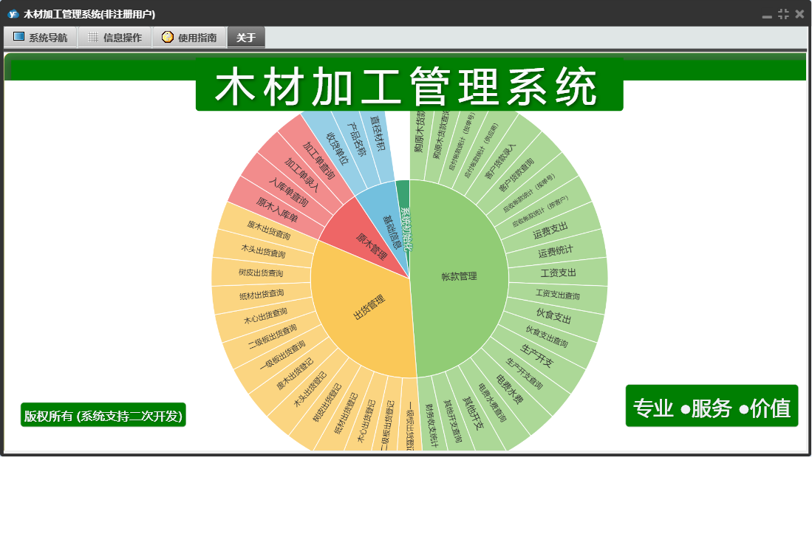
Task: Open the 其他开支查询 segment
Action: 452,421
